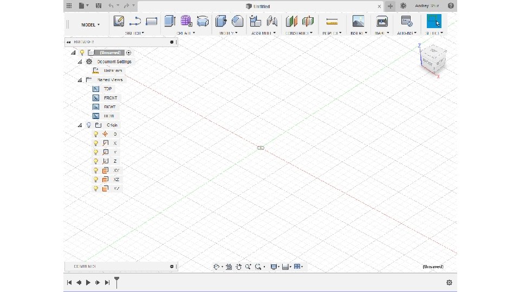Select the Offset Plane tool
The height and width of the screenshot is (292, 520).
coord(291,21)
